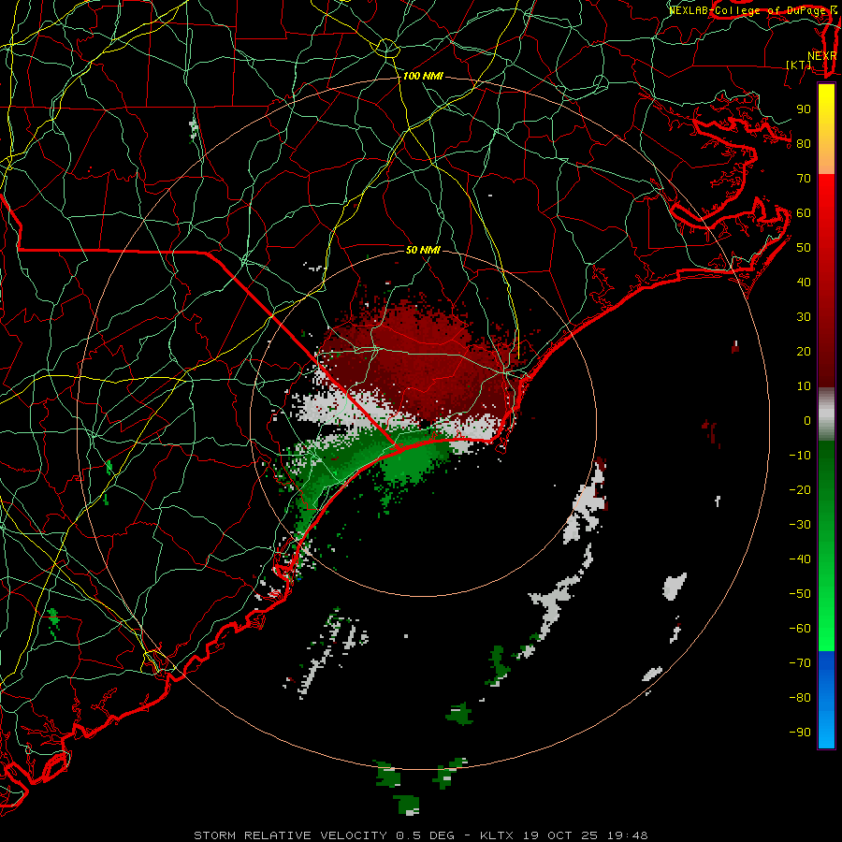This screenshot has width=842, height=842.
Task: Click the -50 value on velocity scale
Action: pos(800,594)
